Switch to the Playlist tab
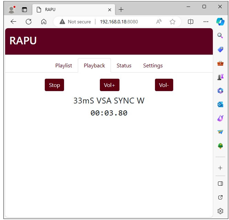This screenshot has height=220, width=229. click(x=63, y=65)
